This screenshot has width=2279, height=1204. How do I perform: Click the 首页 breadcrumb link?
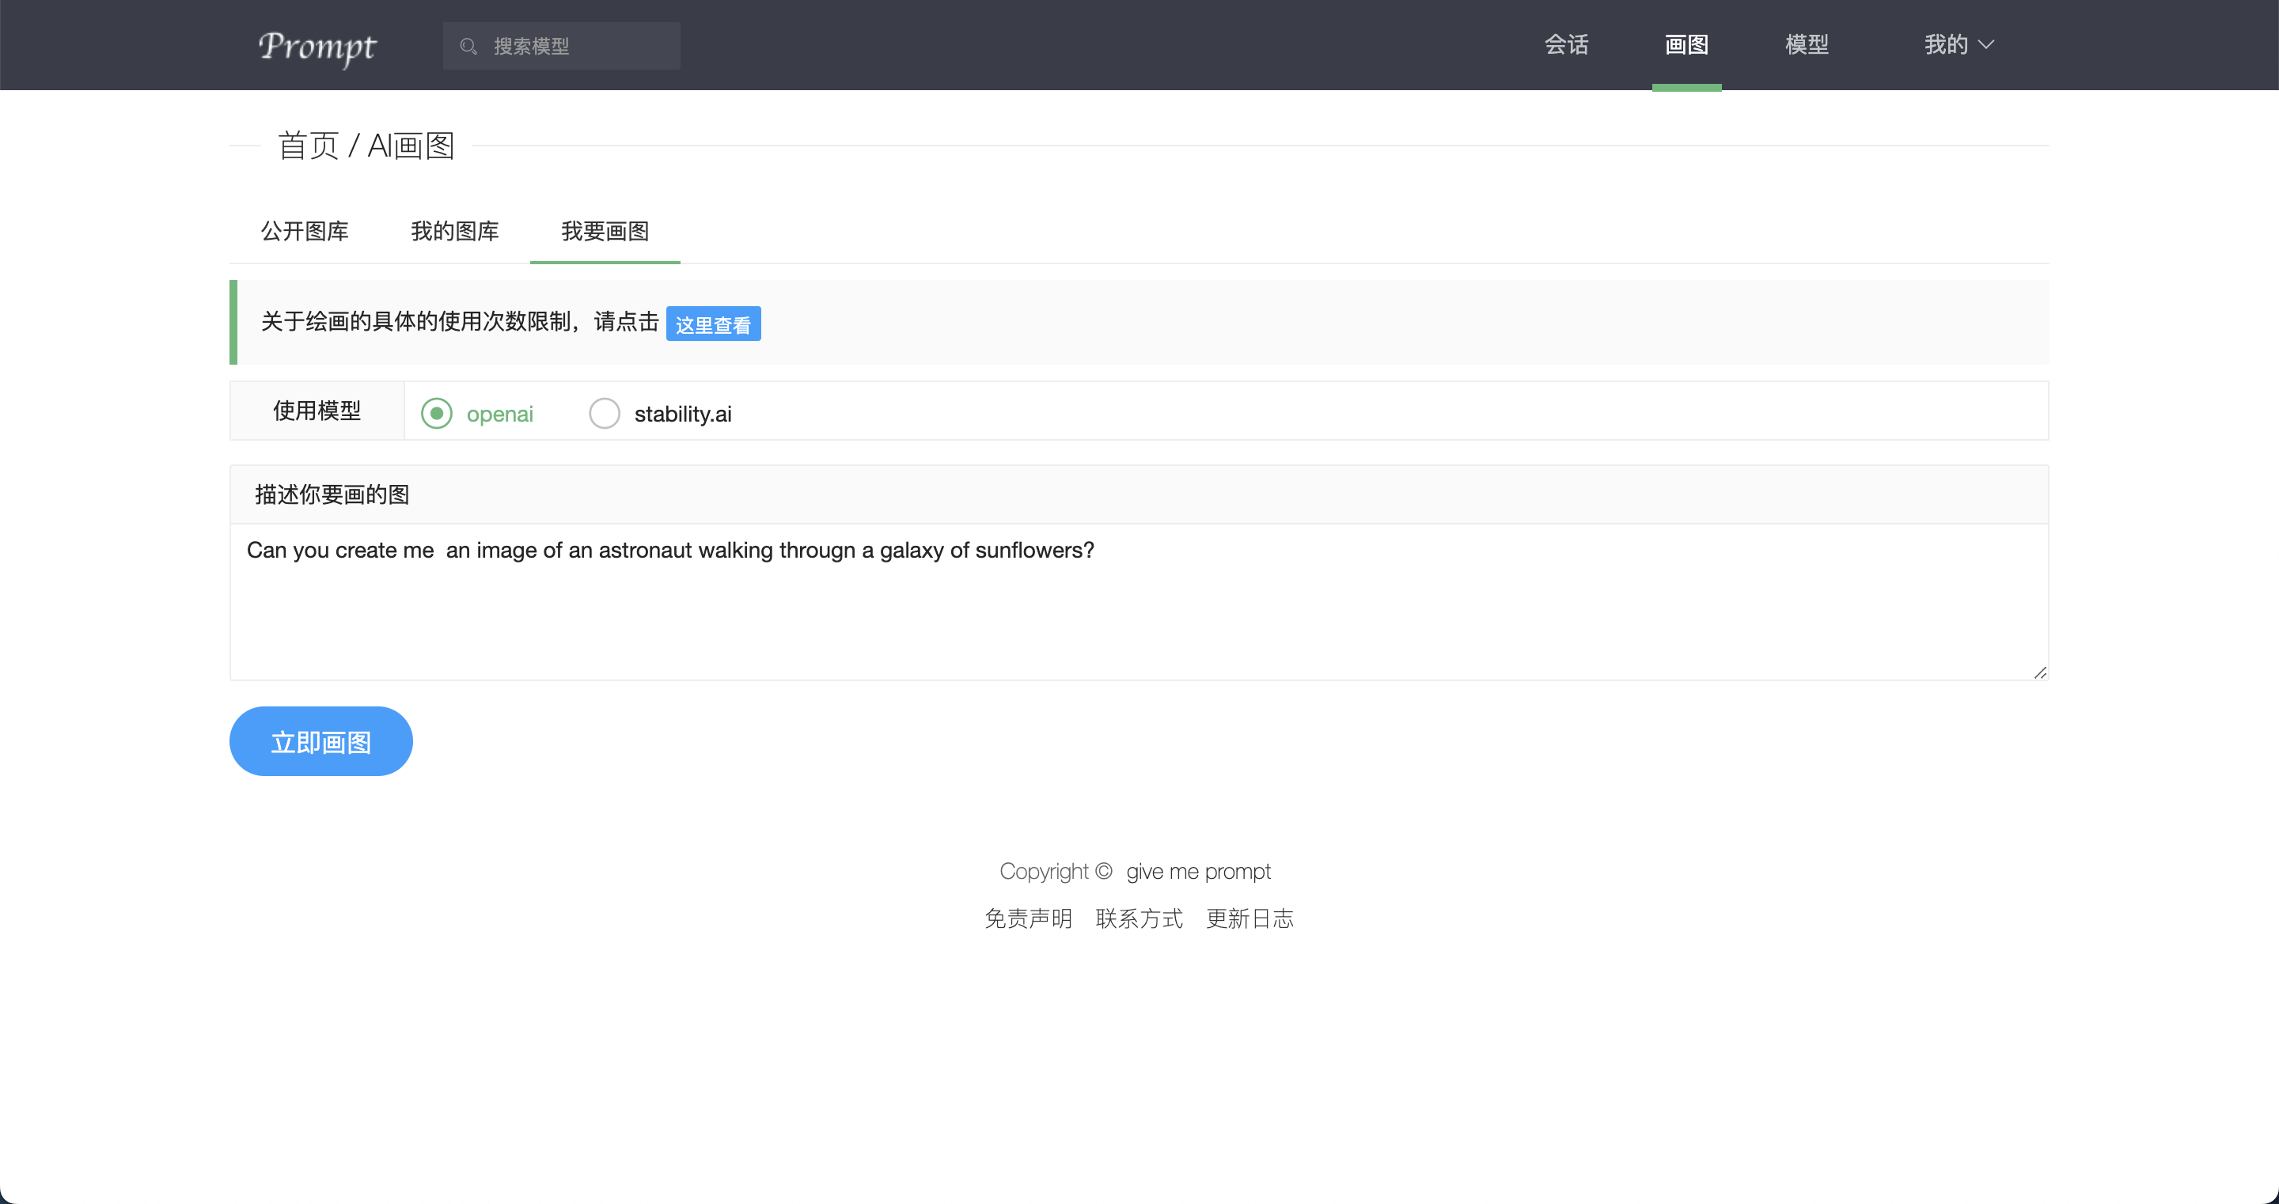(308, 146)
